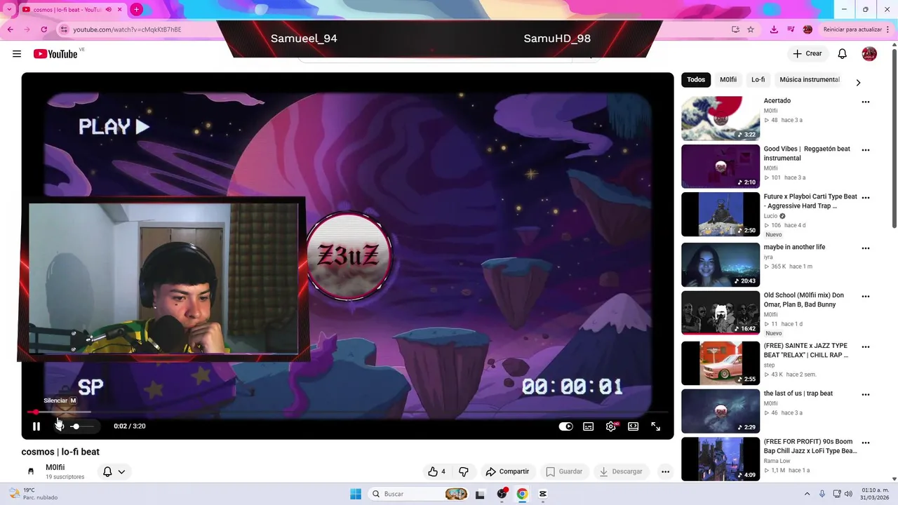
Task: Open options for maybe in another life
Action: [x=866, y=248]
